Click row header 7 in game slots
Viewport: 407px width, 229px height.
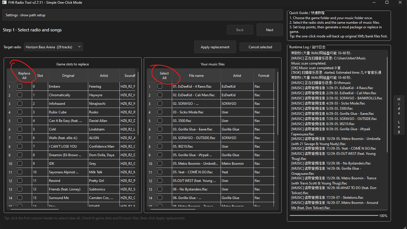coord(11,138)
